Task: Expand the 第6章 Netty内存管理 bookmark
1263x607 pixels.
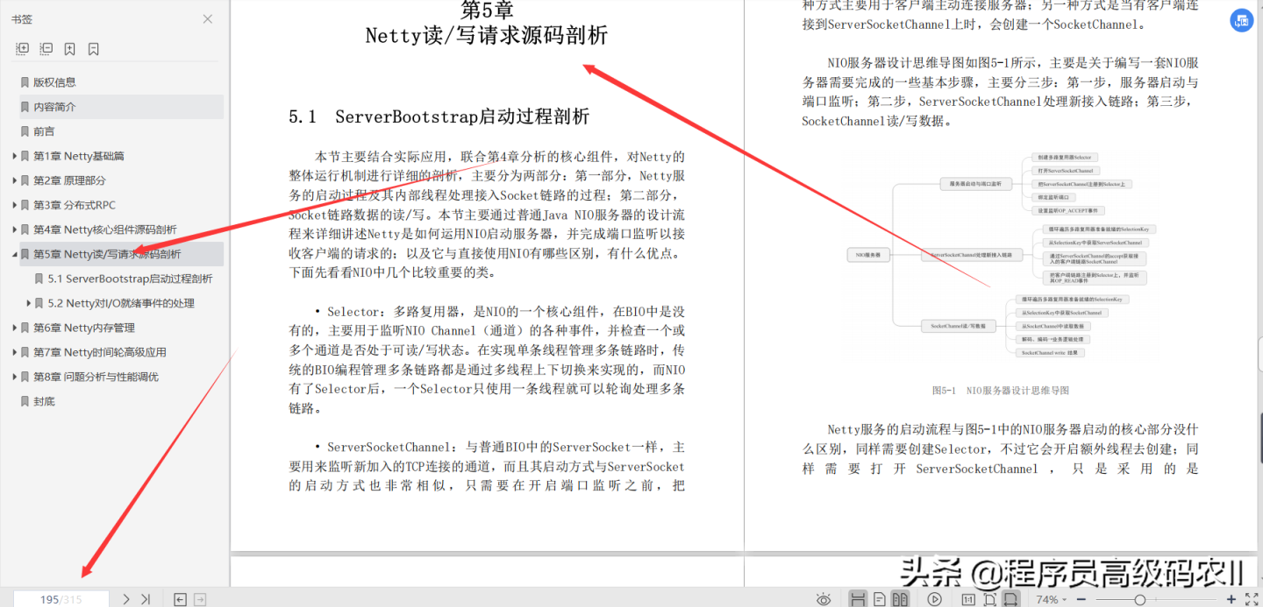Action: pos(14,328)
